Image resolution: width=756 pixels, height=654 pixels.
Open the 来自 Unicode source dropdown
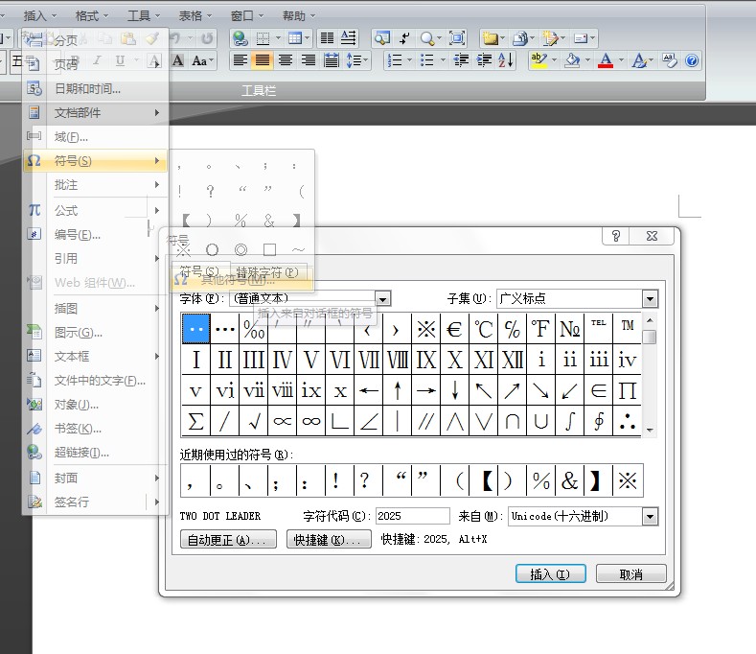tap(650, 517)
